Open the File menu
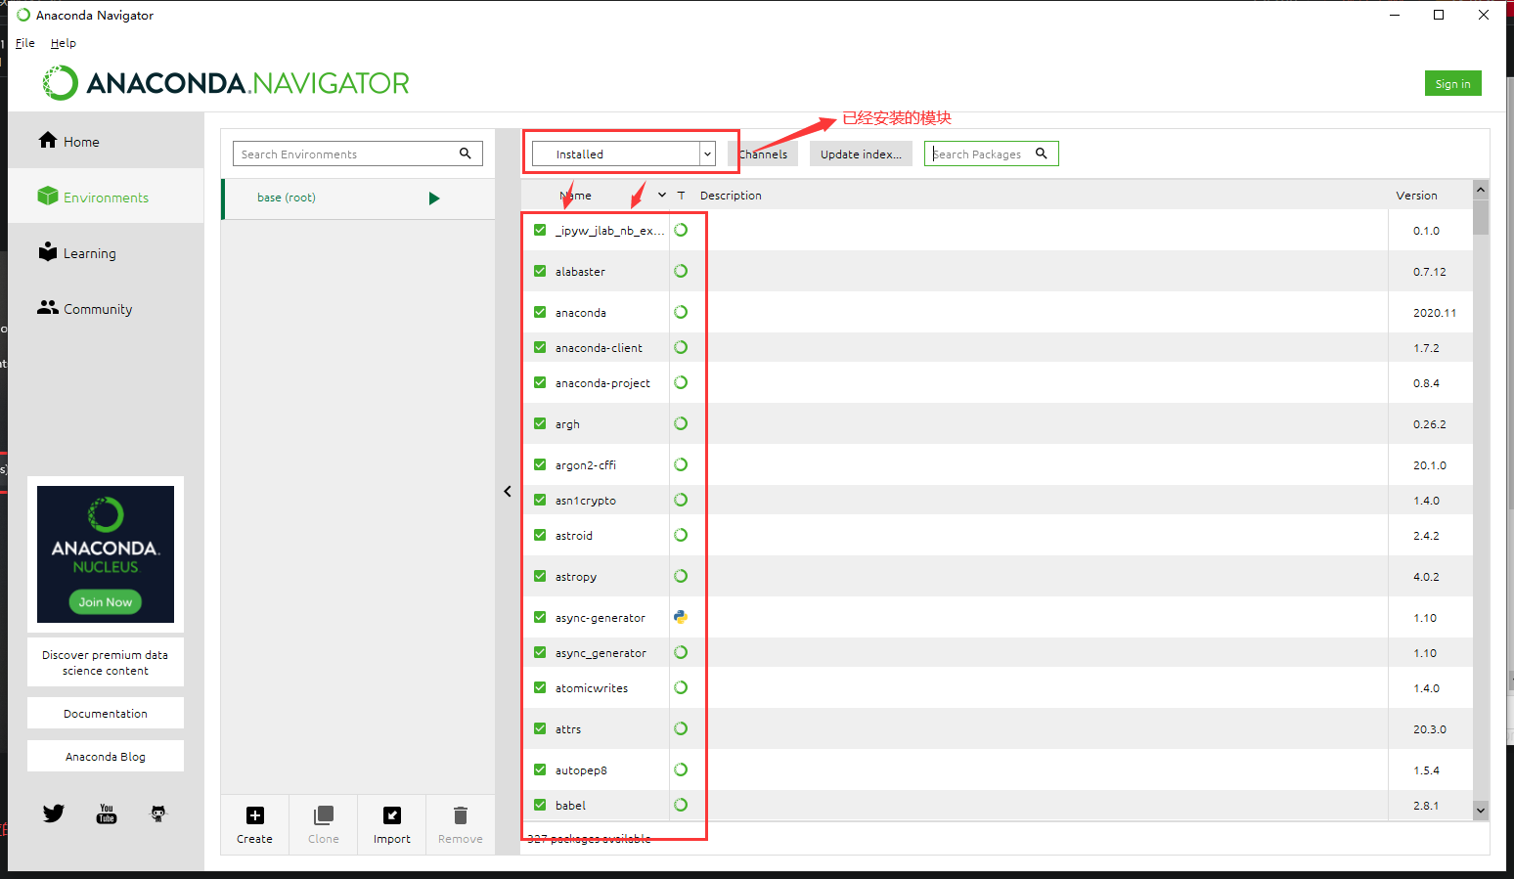 click(x=25, y=43)
